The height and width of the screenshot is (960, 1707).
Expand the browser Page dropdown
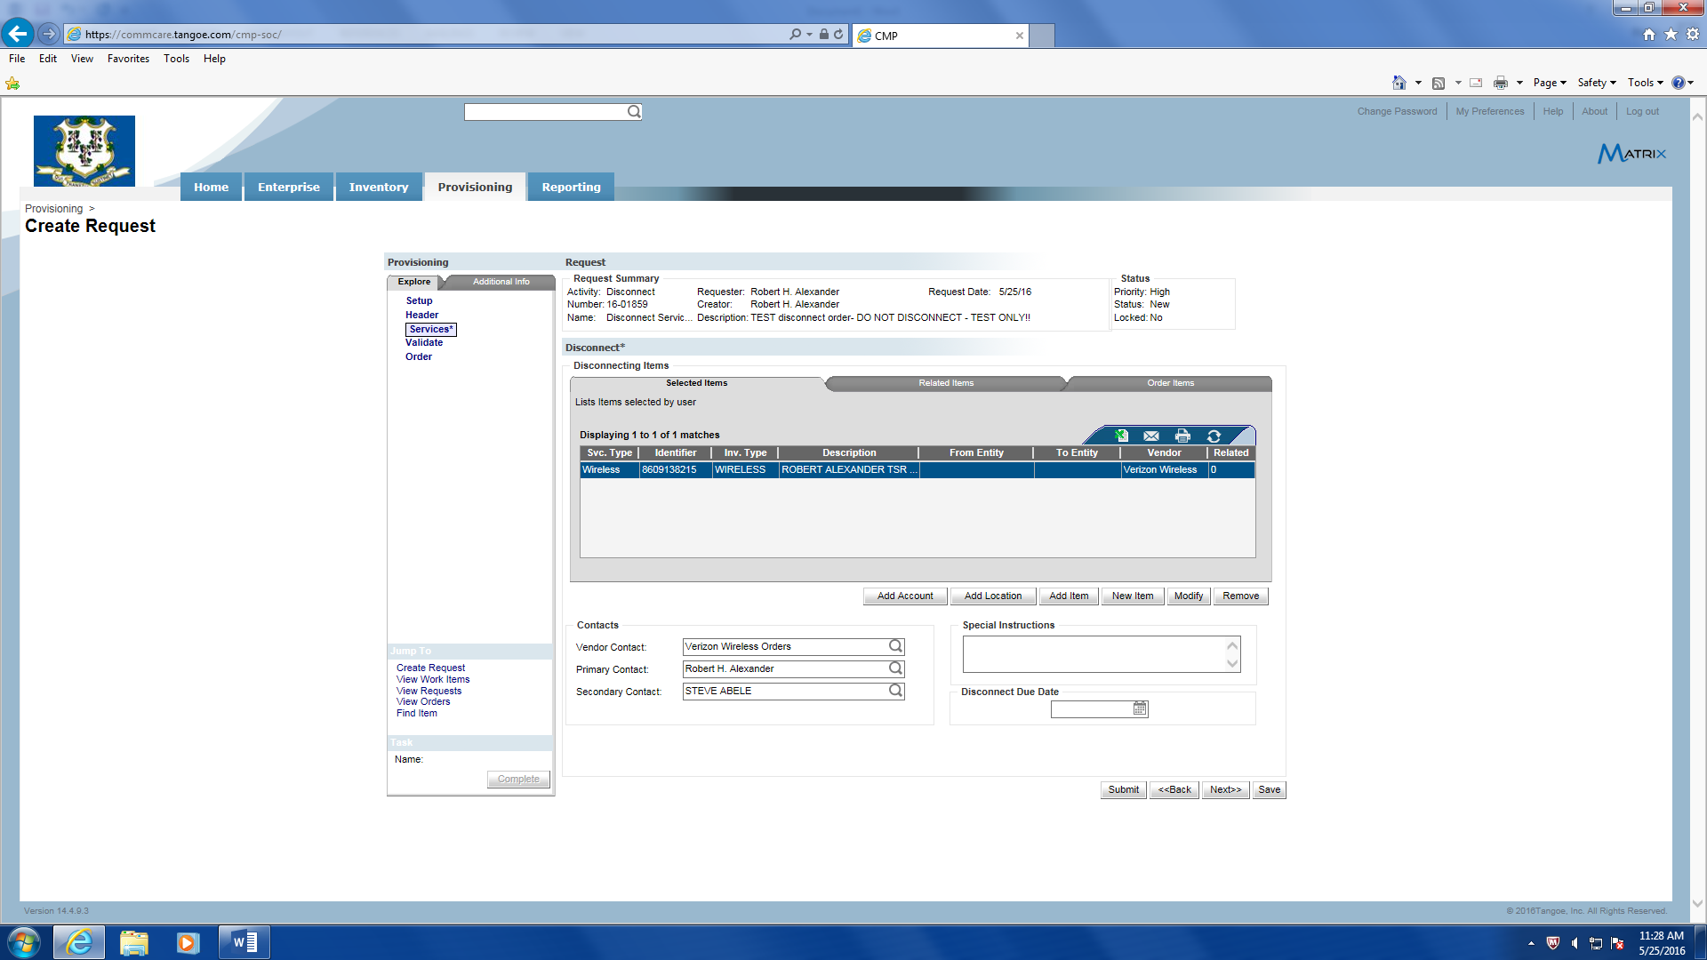(x=1550, y=83)
